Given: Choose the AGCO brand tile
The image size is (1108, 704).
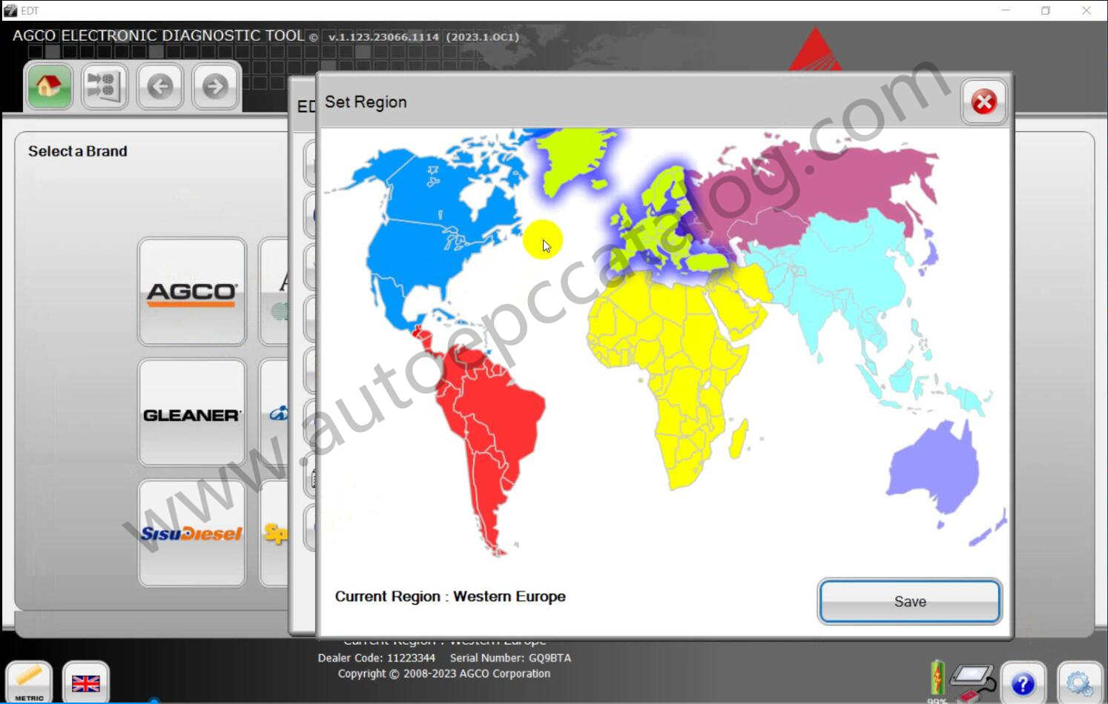Looking at the screenshot, I should point(192,292).
